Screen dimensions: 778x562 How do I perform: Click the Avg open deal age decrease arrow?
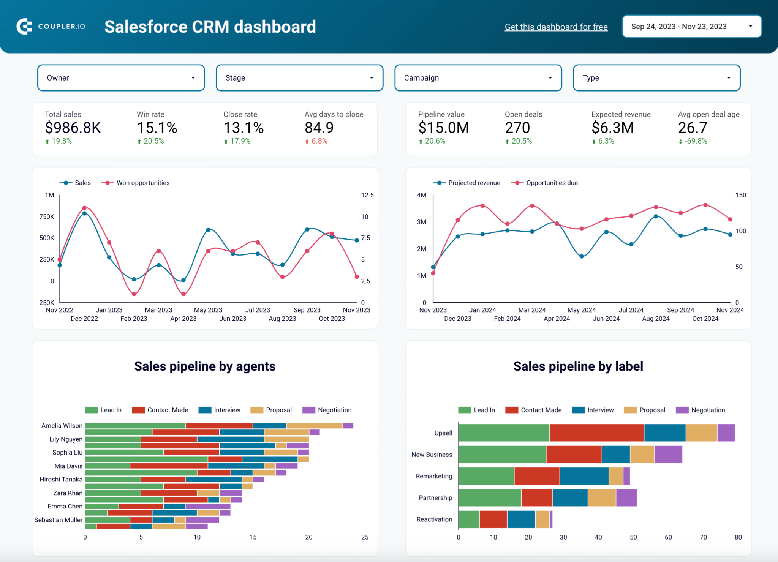click(x=680, y=141)
